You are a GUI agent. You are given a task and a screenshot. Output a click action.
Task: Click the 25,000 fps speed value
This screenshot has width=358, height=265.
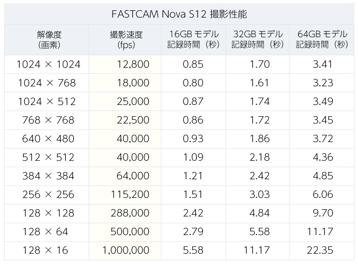click(133, 102)
